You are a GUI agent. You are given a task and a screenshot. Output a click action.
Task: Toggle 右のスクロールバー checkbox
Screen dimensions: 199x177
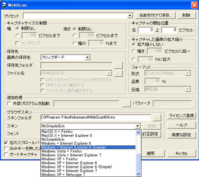tap(6, 143)
